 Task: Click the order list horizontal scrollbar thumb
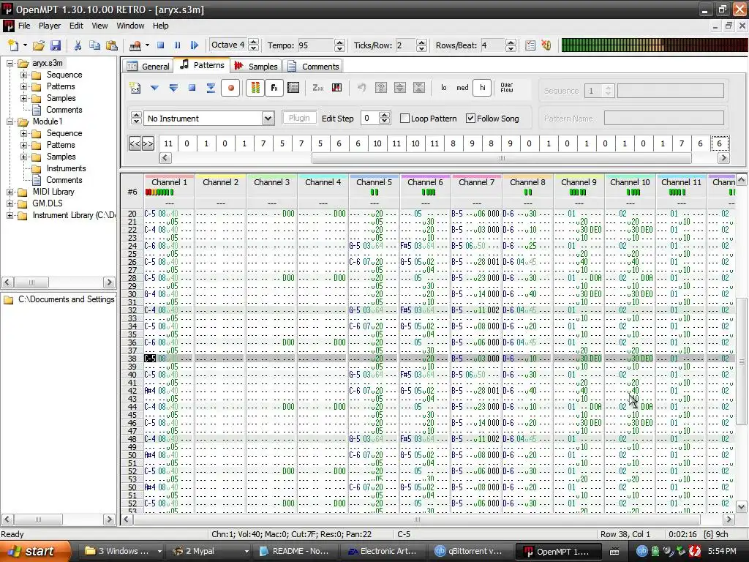coord(502,158)
